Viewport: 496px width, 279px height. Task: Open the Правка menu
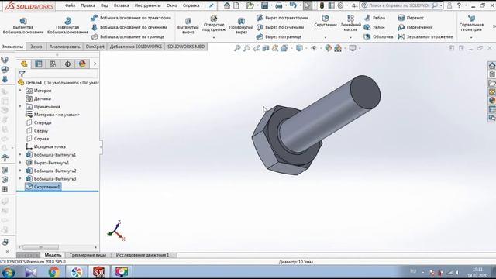(x=88, y=5)
